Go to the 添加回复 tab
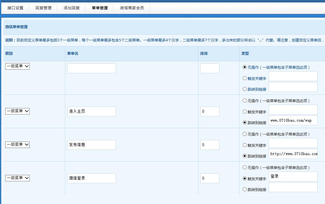The image size is (325, 204). click(x=71, y=8)
